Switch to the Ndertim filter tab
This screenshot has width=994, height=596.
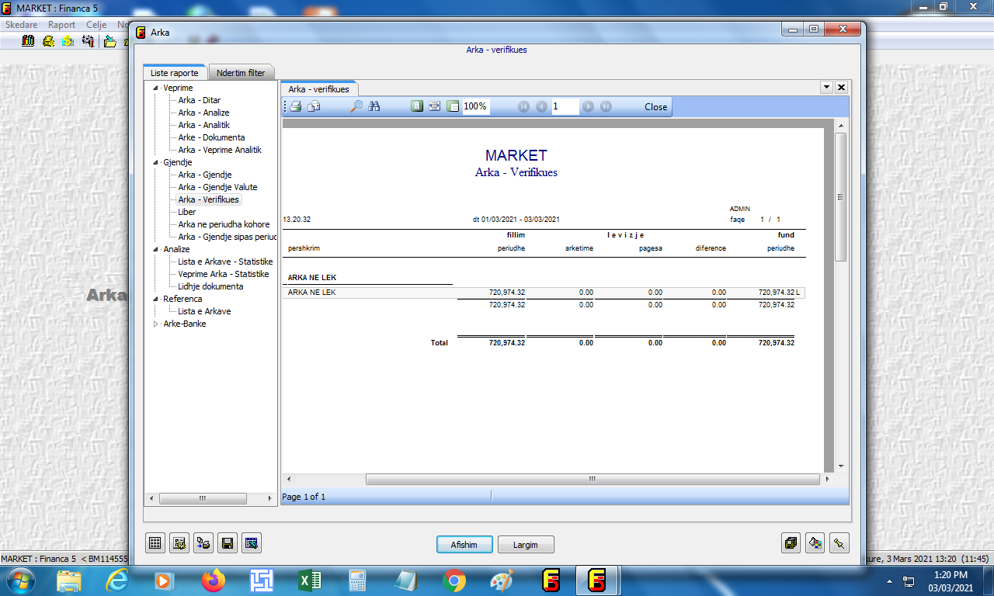pyautogui.click(x=241, y=73)
